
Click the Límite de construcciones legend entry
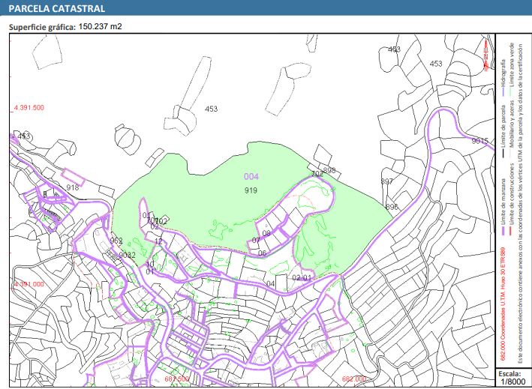[x=512, y=196]
